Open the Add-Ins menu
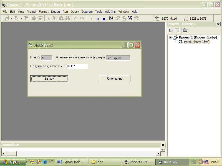The width and height of the screenshot is (222, 166). tap(110, 12)
